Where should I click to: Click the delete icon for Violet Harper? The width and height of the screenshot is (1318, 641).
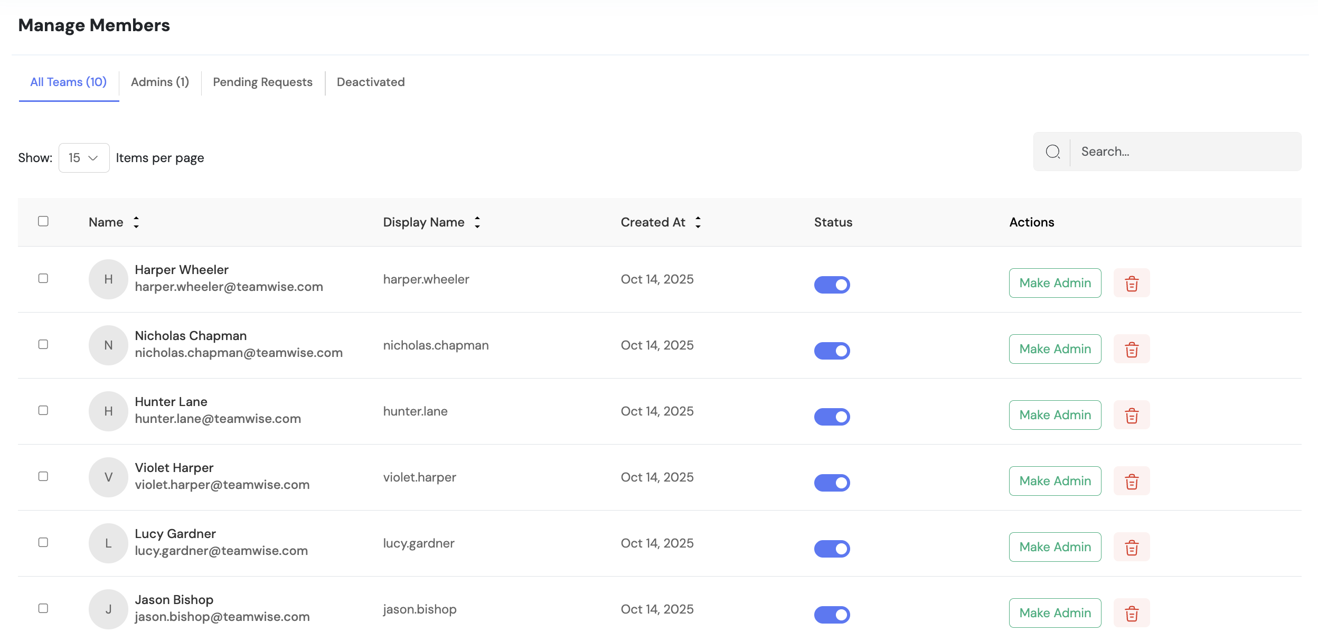pos(1131,482)
